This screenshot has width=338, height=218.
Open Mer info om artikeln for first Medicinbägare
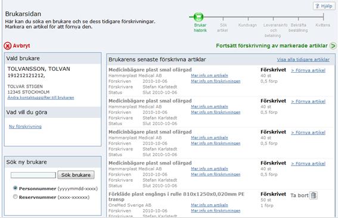point(209,76)
